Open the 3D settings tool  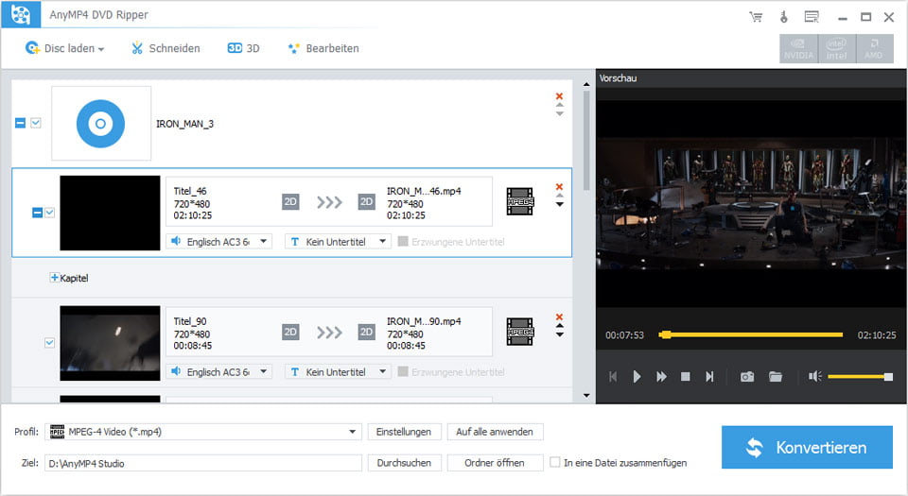243,48
